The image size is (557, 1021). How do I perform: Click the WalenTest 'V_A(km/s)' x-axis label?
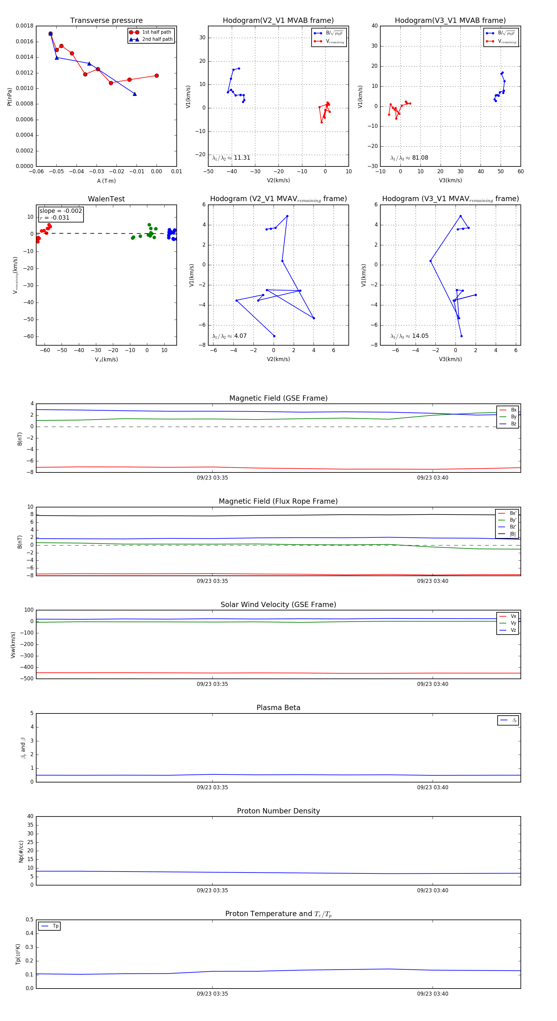[x=106, y=360]
